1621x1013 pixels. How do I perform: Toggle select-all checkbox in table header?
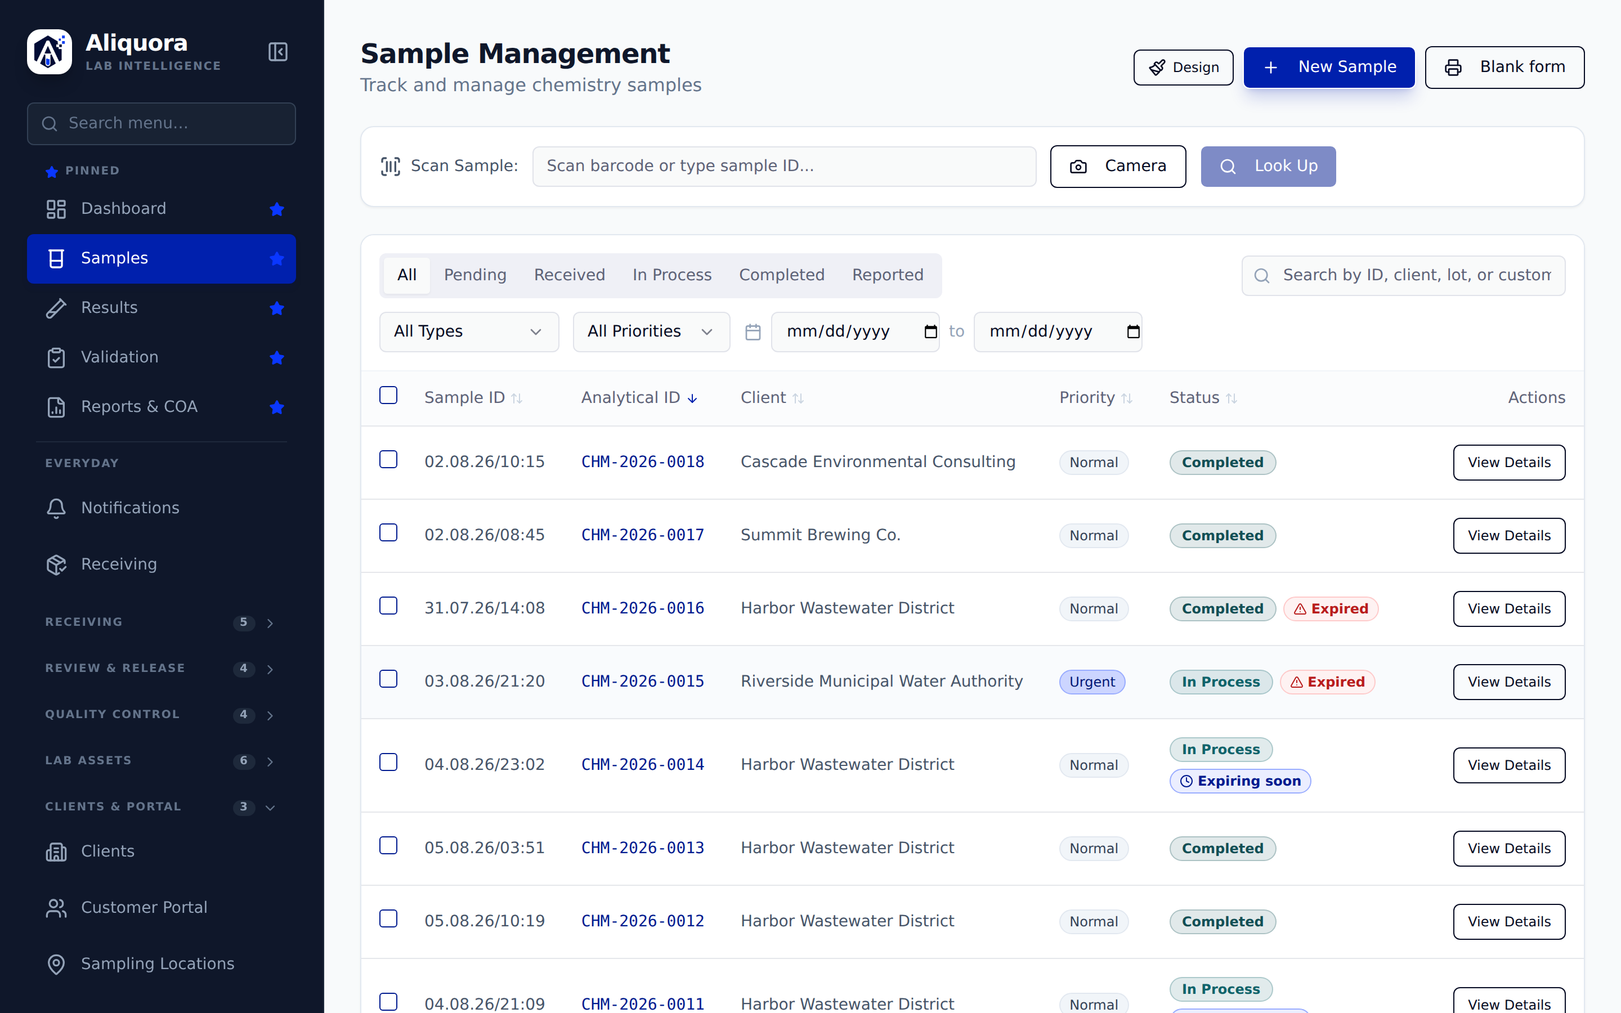tap(388, 395)
